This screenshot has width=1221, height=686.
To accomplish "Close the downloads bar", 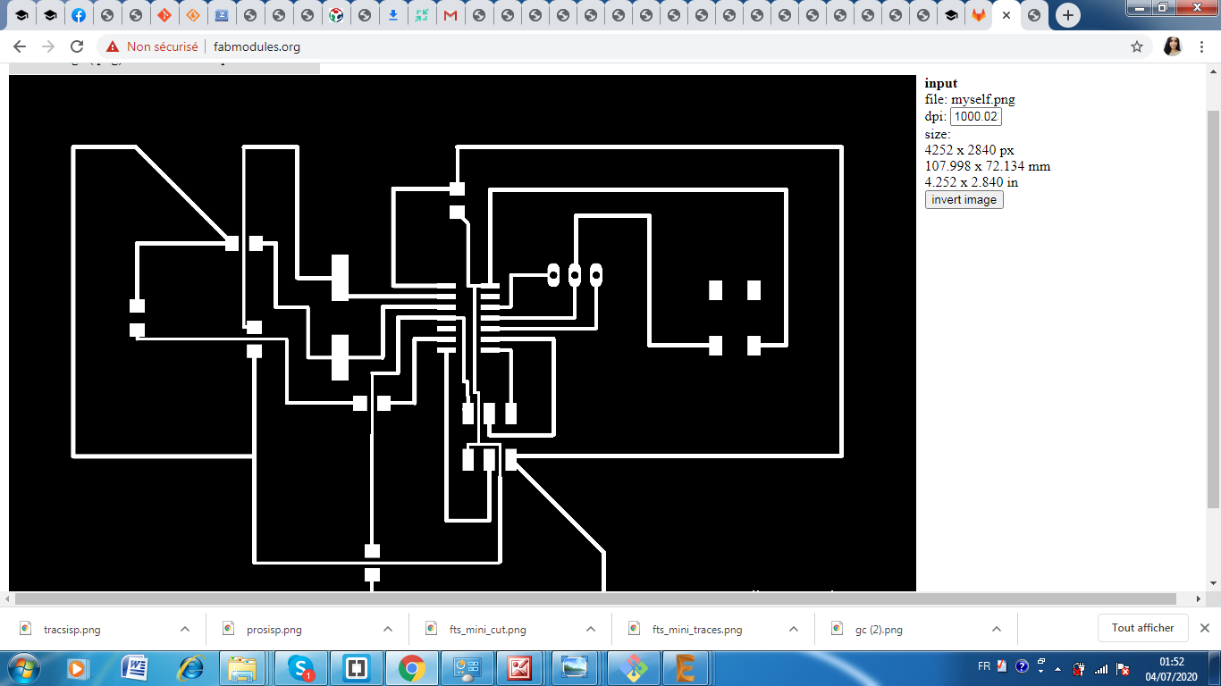I will pos(1205,628).
